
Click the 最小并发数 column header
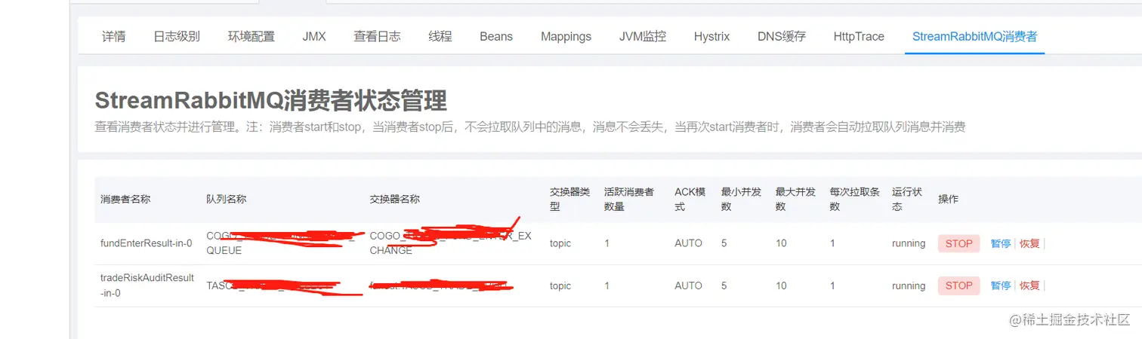(741, 199)
